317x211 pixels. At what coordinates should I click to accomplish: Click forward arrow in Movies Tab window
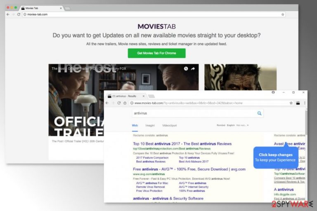pyautogui.click(x=13, y=14)
